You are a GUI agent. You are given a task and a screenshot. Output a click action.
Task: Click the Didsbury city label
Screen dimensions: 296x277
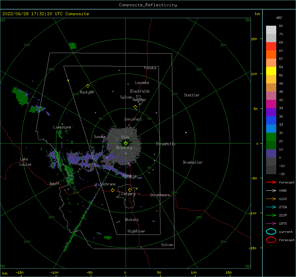tap(124, 148)
